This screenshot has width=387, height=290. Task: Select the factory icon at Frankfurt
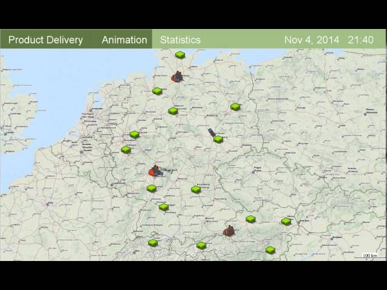(155, 171)
